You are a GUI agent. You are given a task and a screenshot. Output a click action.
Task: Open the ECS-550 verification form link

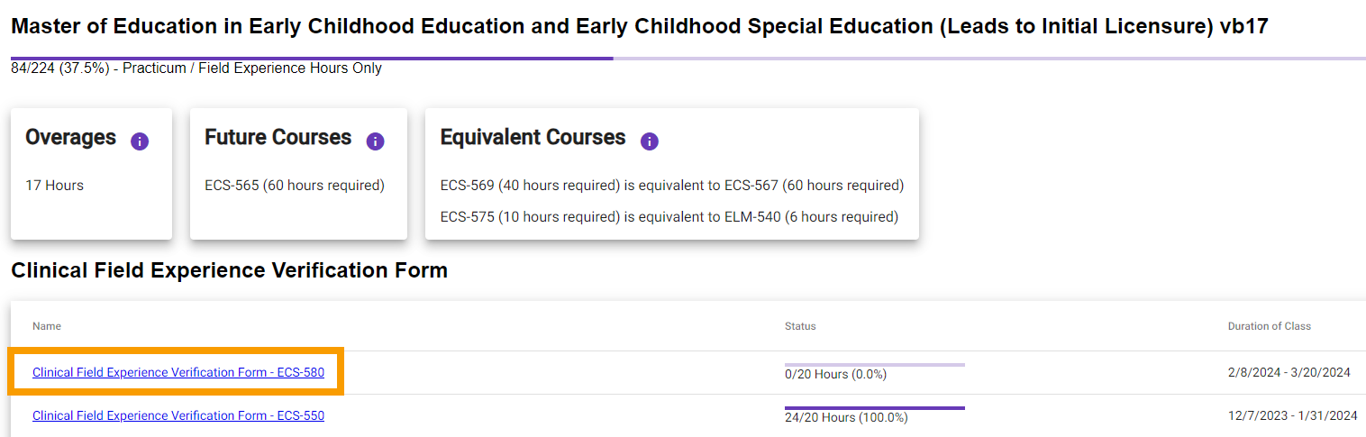[178, 415]
